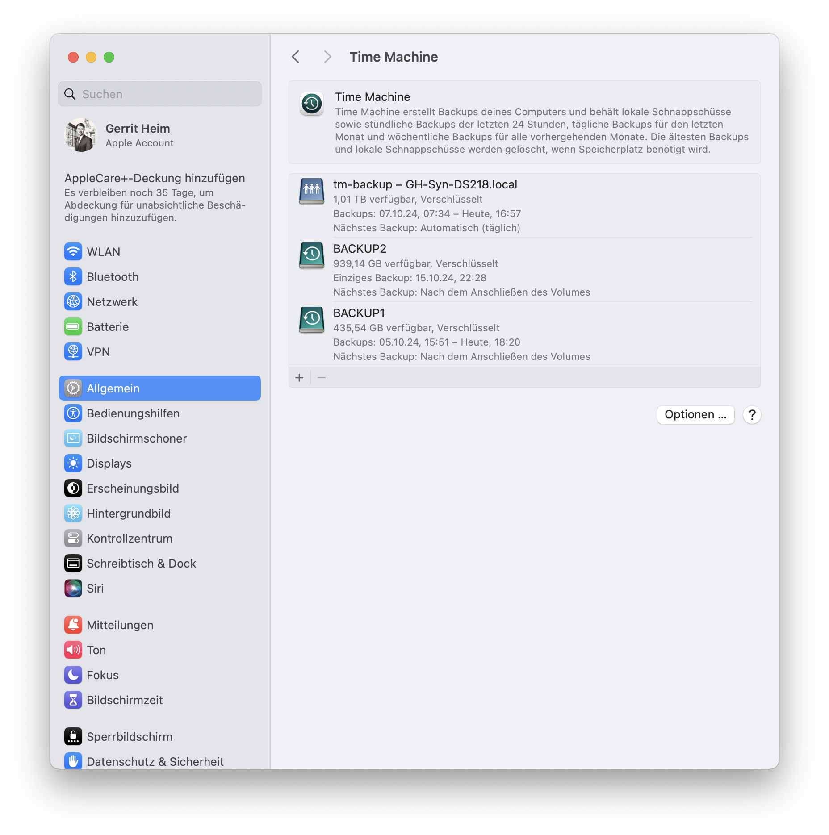
Task: Open Kontrollzentrum sidebar label
Action: (130, 539)
